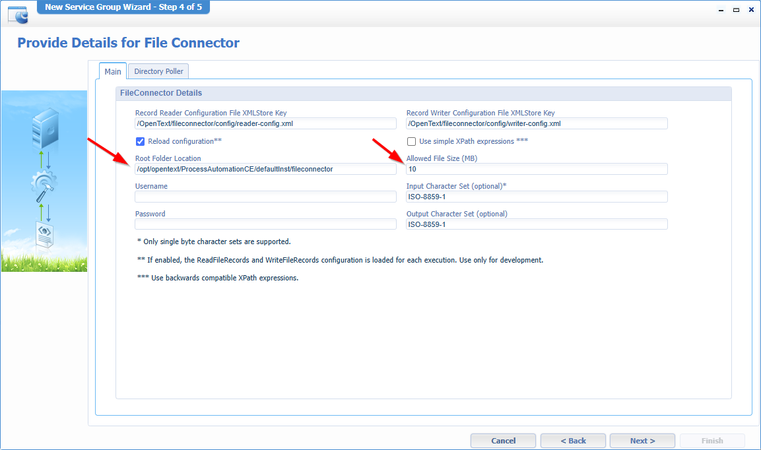Minimize the wizard window
This screenshot has width=761, height=450.
(x=720, y=11)
